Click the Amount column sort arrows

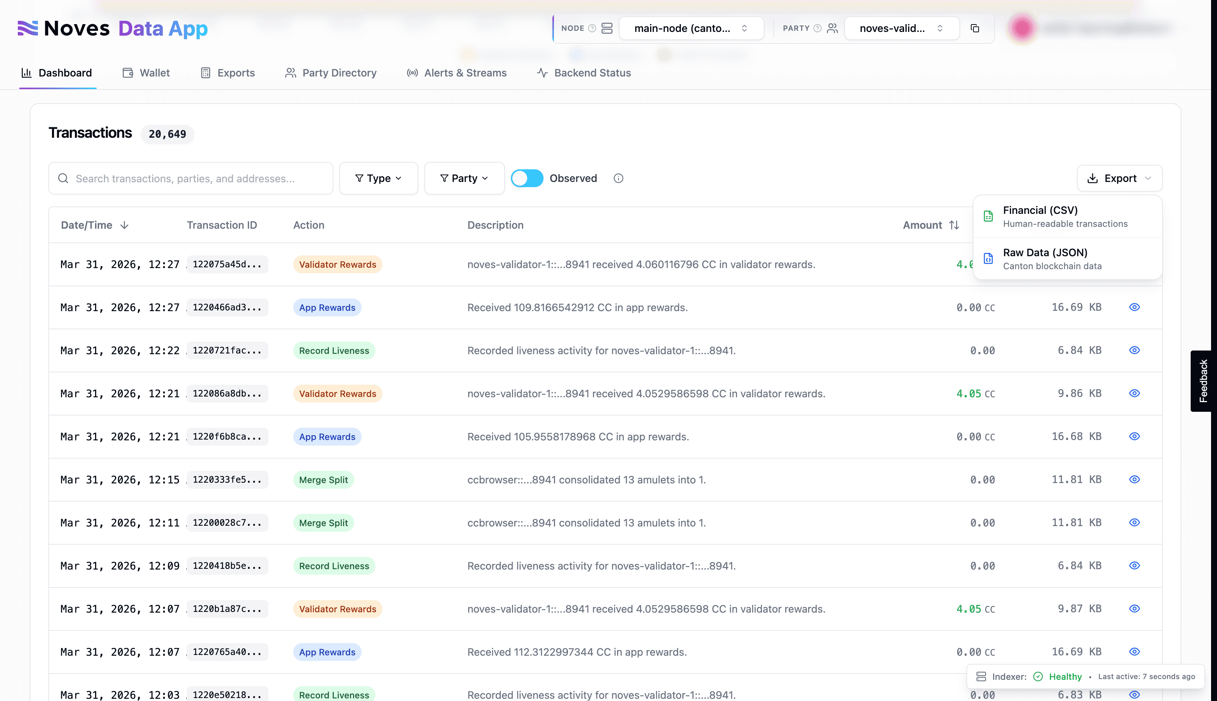click(x=954, y=225)
